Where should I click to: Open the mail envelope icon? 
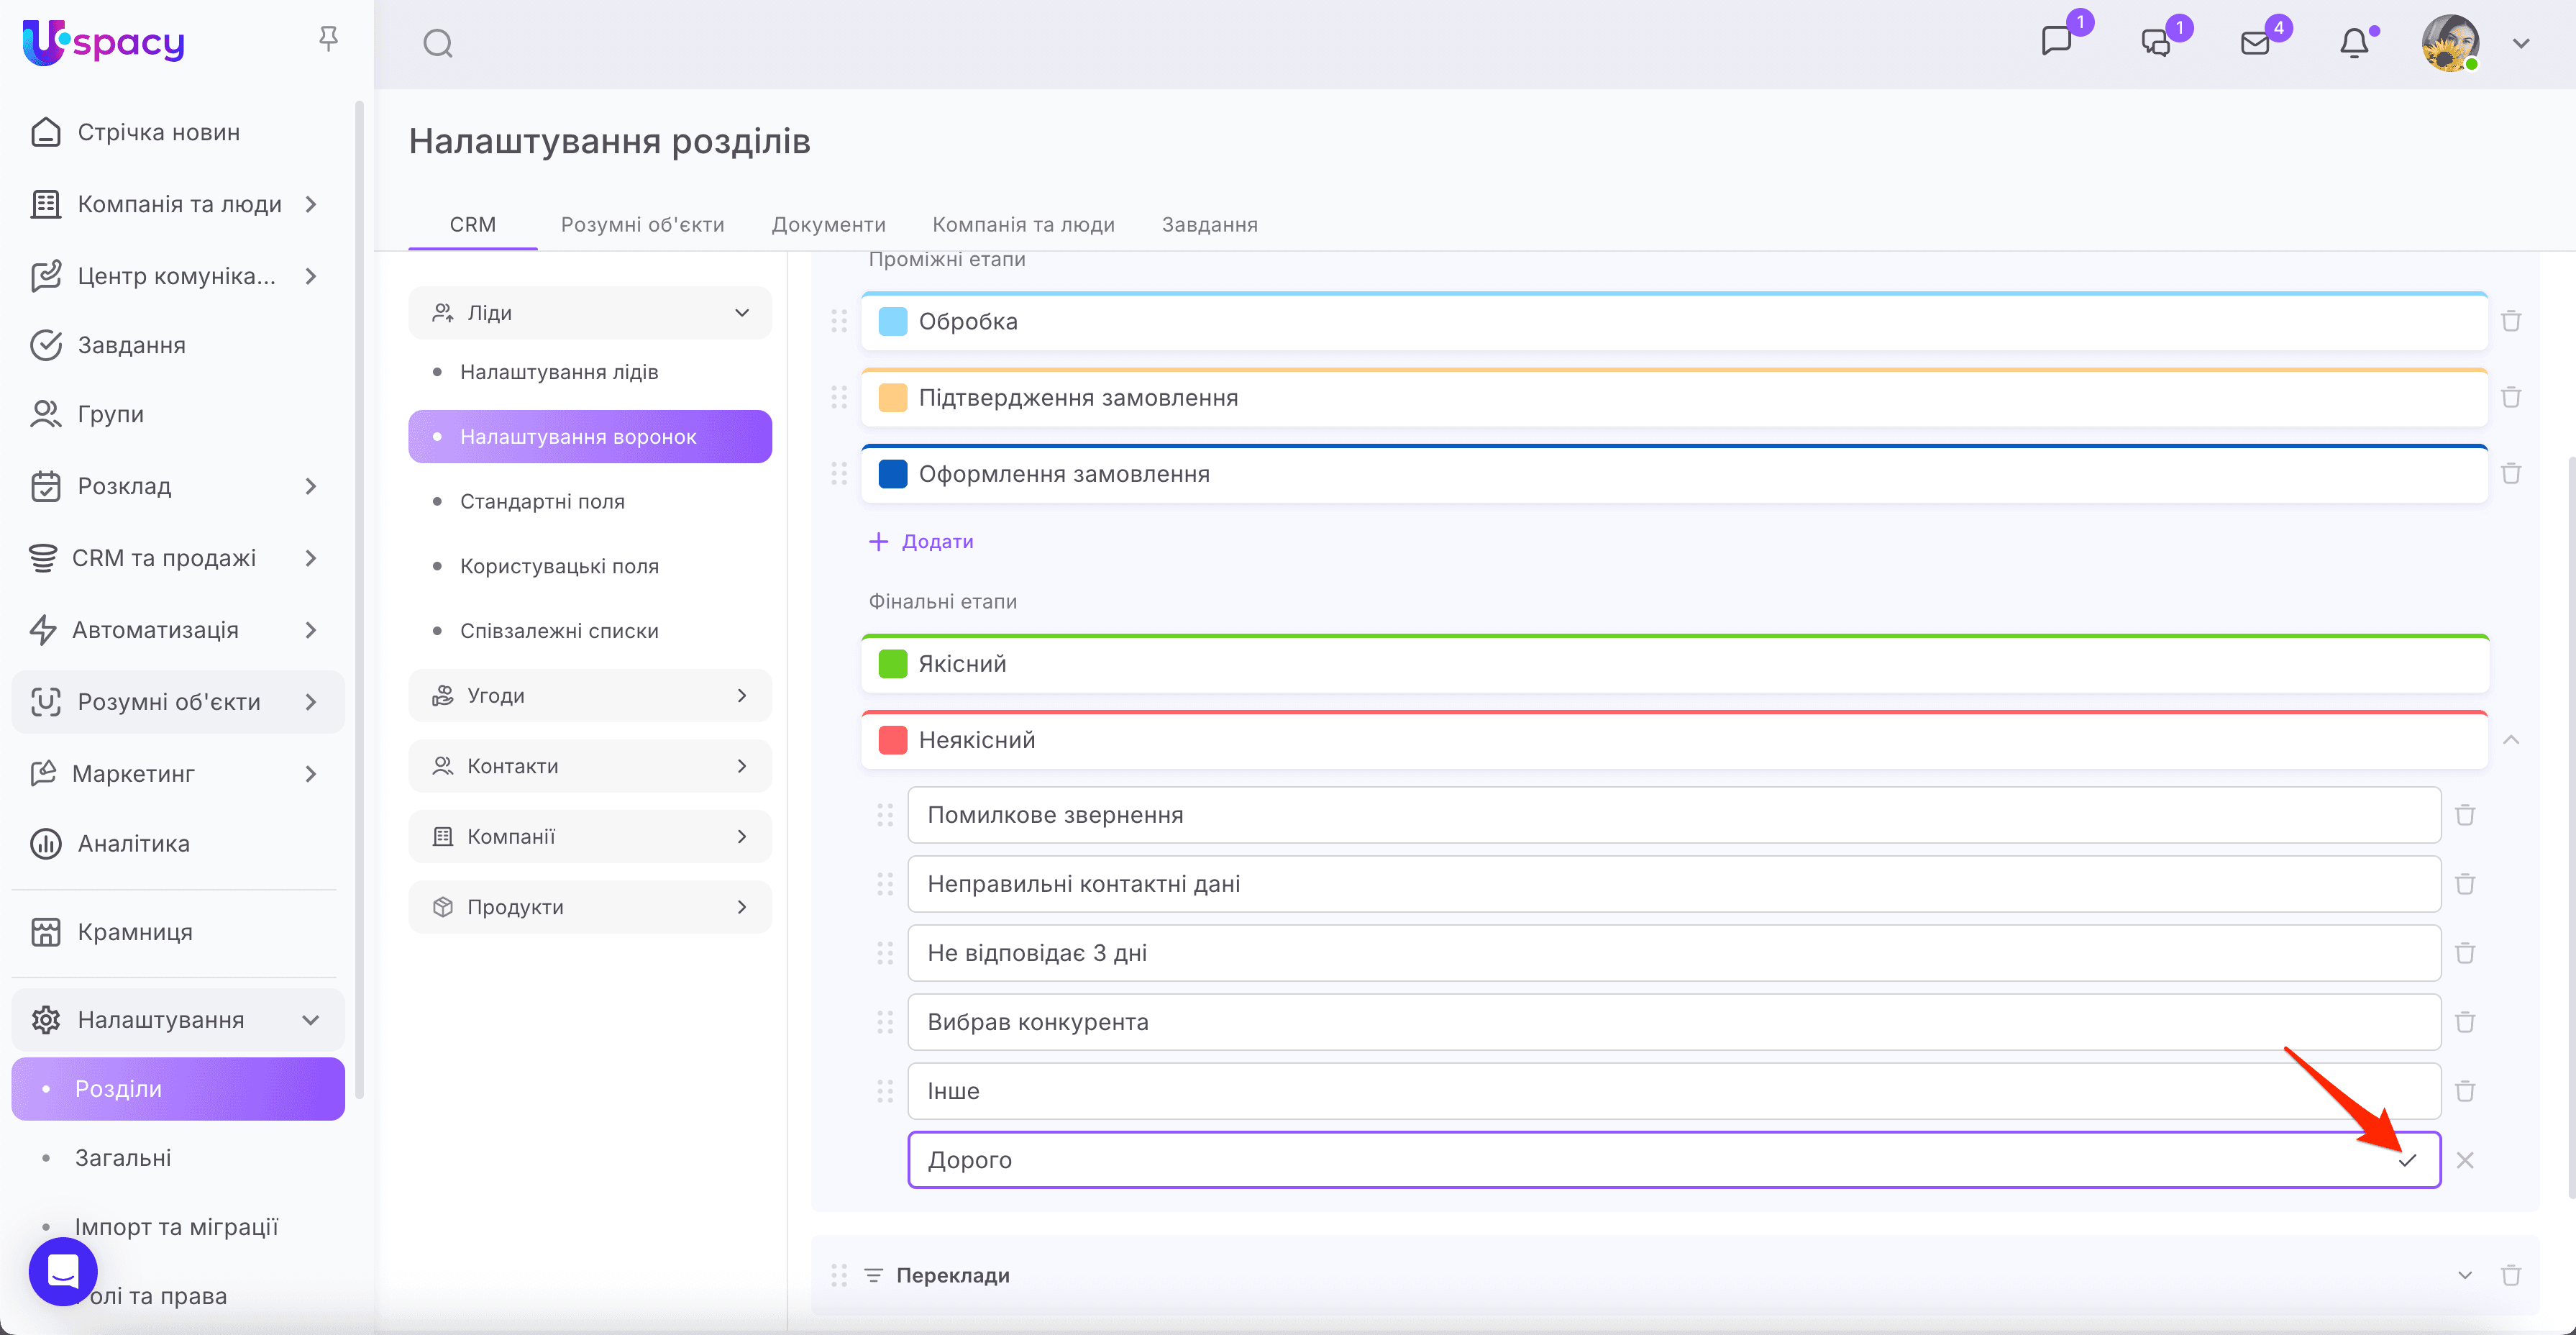2255,43
